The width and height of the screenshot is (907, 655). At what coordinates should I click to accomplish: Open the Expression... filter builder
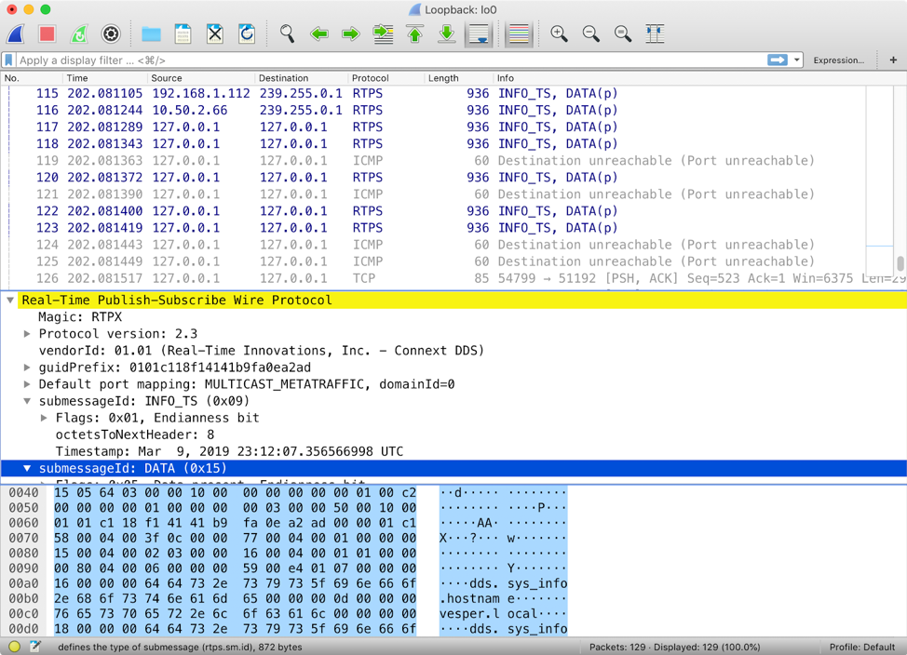point(838,60)
